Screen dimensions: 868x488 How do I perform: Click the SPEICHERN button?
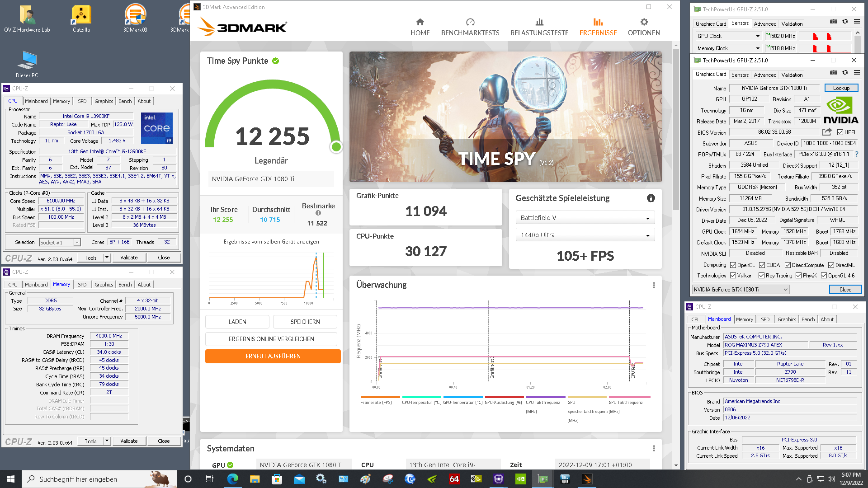pos(305,322)
